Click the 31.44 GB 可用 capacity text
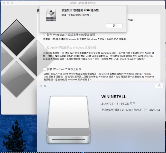The height and width of the screenshot is (153, 166). [x=118, y=104]
